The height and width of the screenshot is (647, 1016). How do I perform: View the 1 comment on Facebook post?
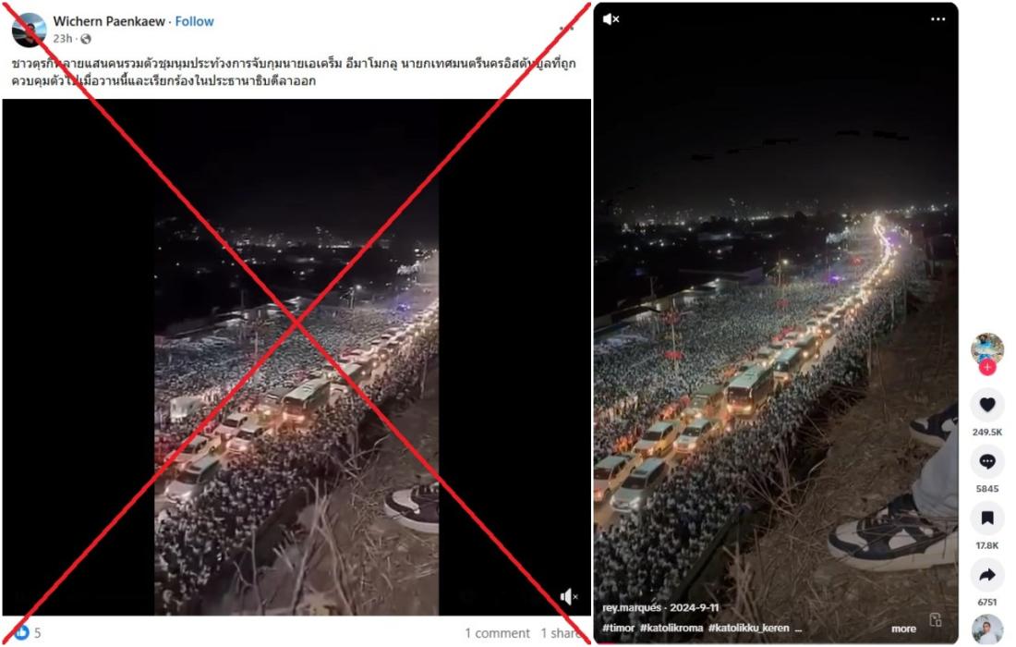497,633
